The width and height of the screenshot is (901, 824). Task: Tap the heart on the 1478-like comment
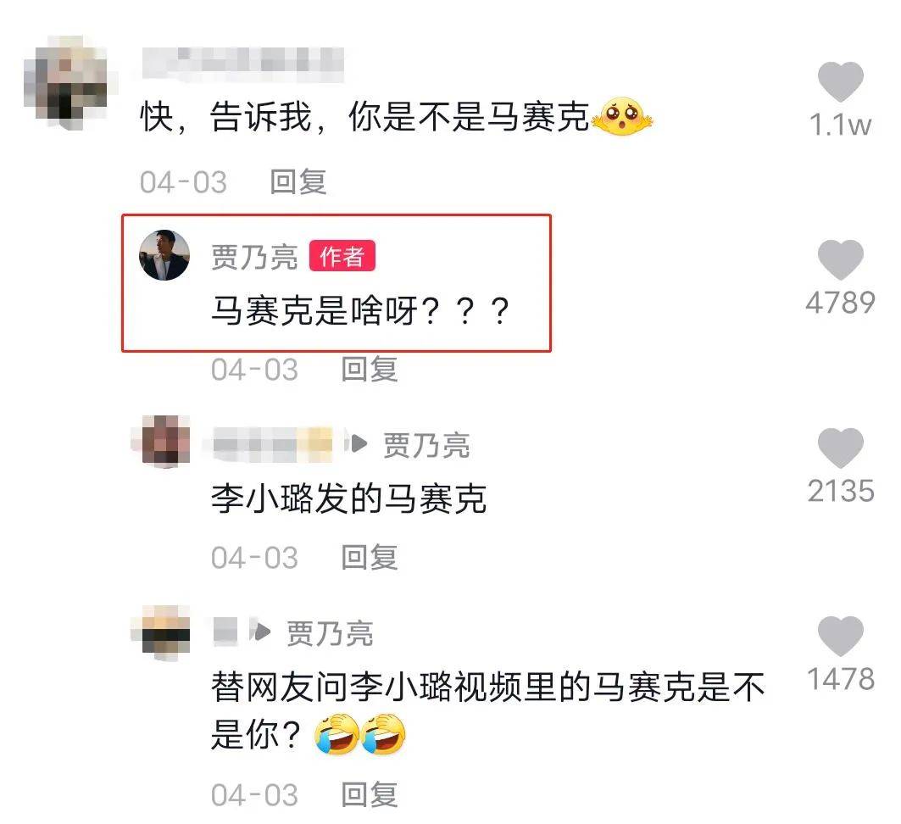[x=840, y=636]
